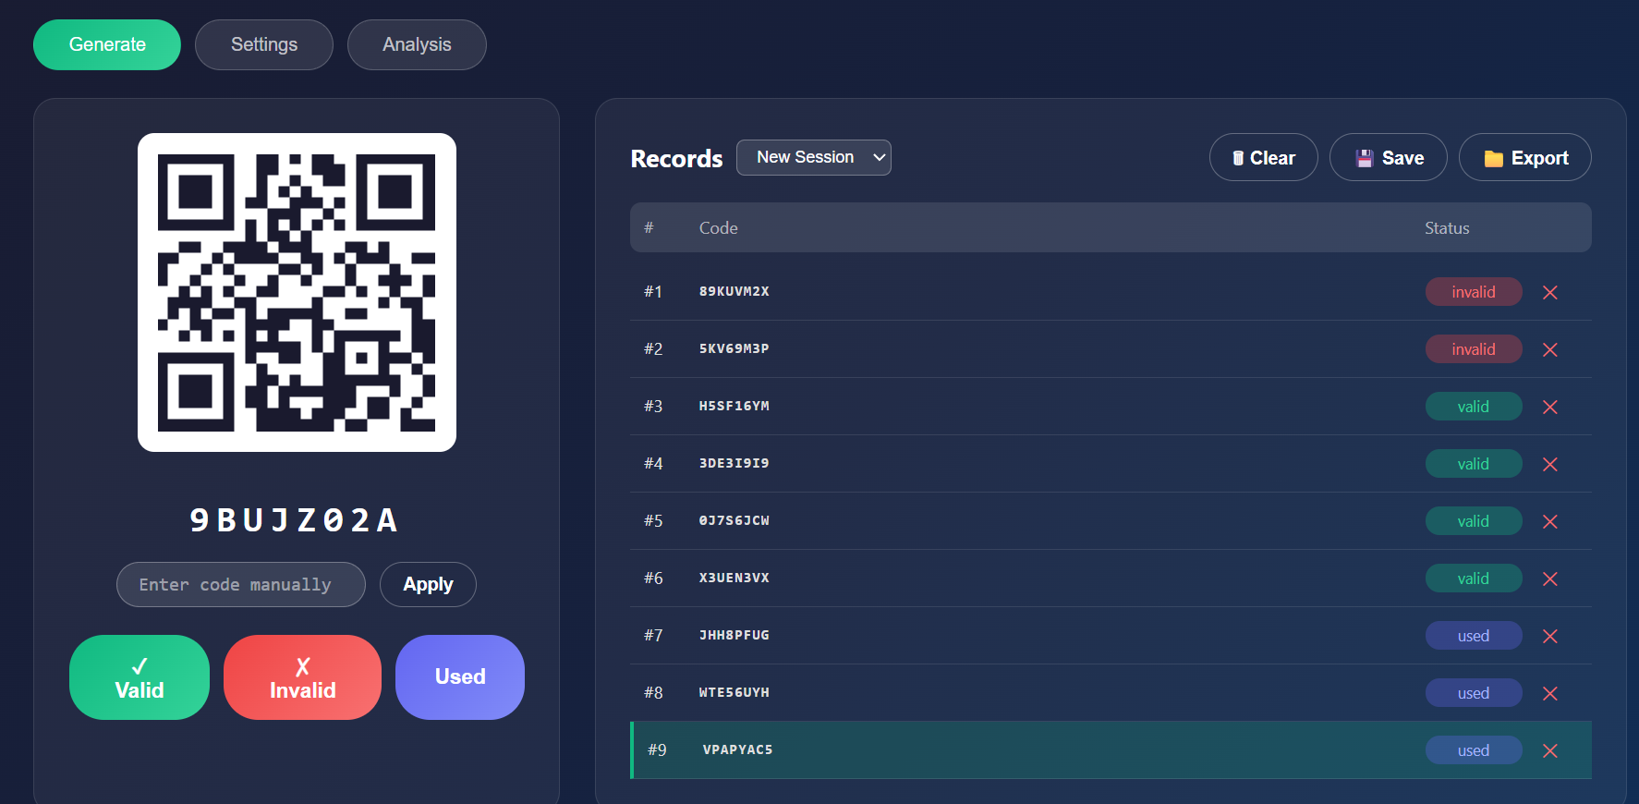Click the invalid badge for 5KV69M3P
This screenshot has width=1639, height=804.
1474,349
